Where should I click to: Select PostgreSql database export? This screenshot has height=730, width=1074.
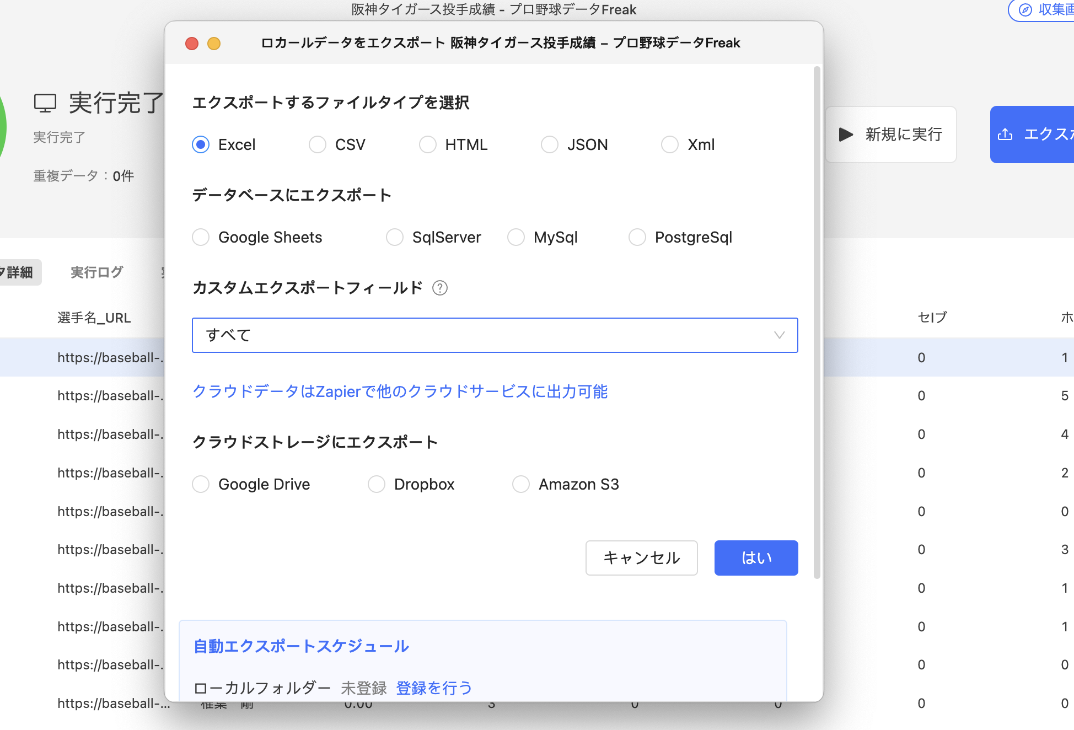coord(637,237)
